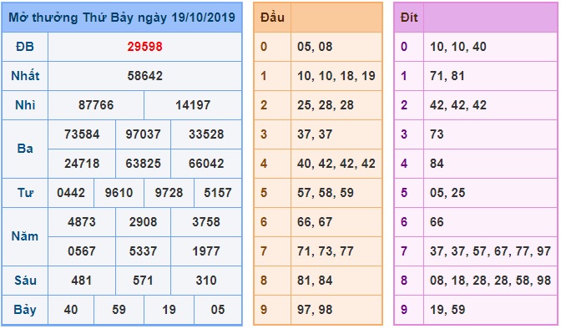
Task: Select the Năm prize number 5337
Action: coord(143,251)
